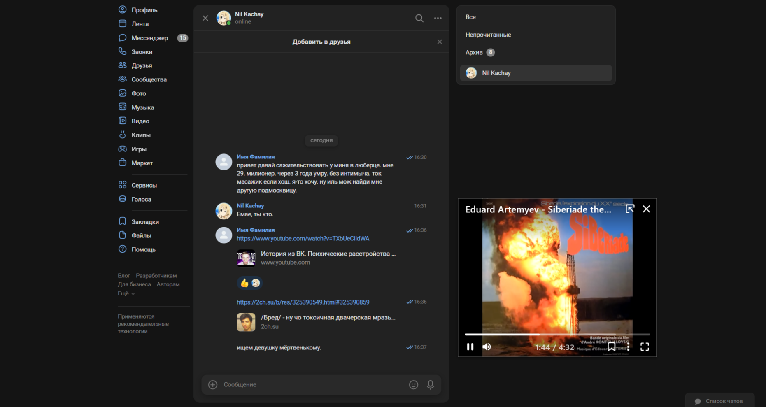
Task: Click the 'сегодня' date label
Action: coord(321,140)
